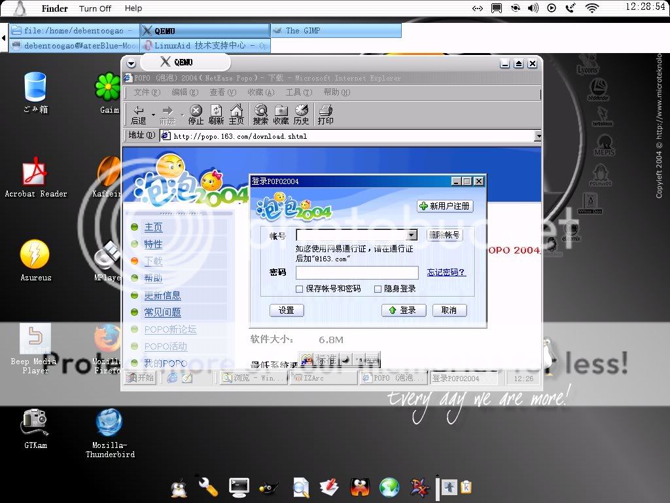Click the Stop (停止) toolbar button
670x503 pixels.
pyautogui.click(x=196, y=115)
